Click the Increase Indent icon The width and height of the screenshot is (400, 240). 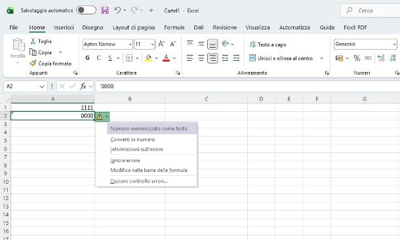(x=237, y=58)
